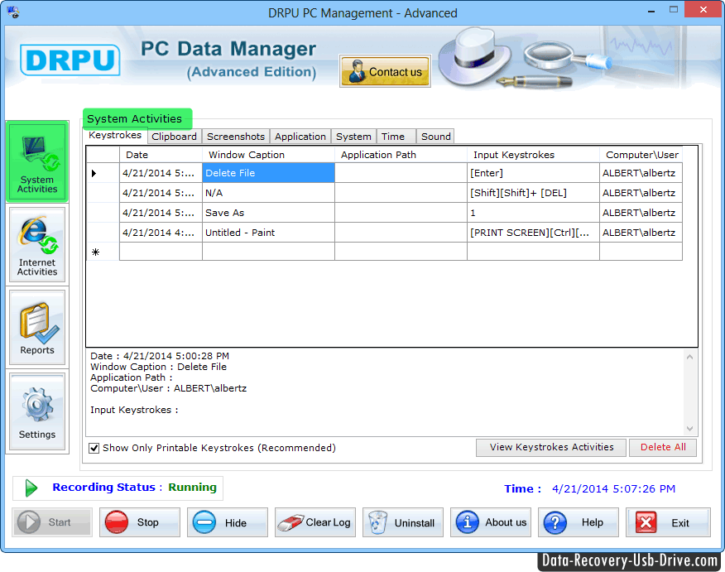Click the About us button label

(506, 522)
